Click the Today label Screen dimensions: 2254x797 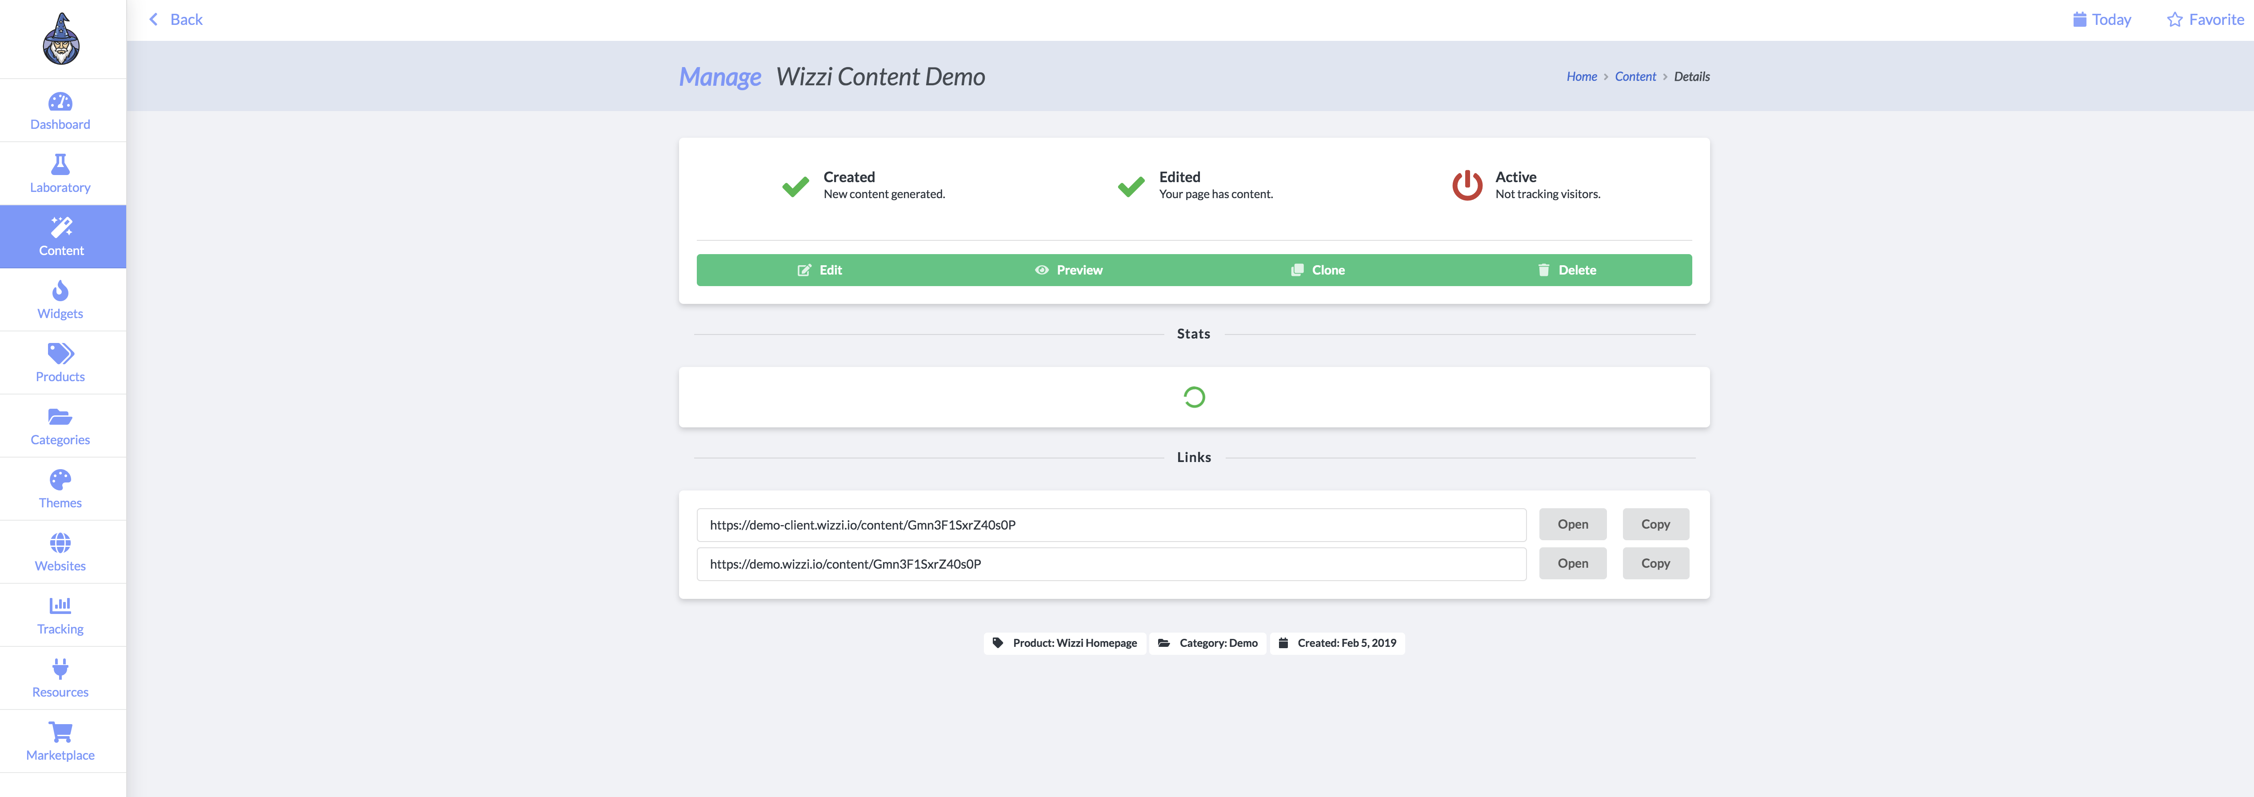[x=2111, y=19]
